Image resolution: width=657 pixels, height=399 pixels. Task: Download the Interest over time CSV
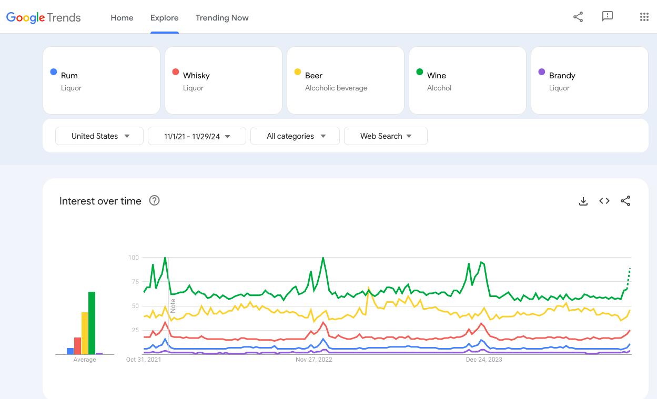[x=583, y=201]
